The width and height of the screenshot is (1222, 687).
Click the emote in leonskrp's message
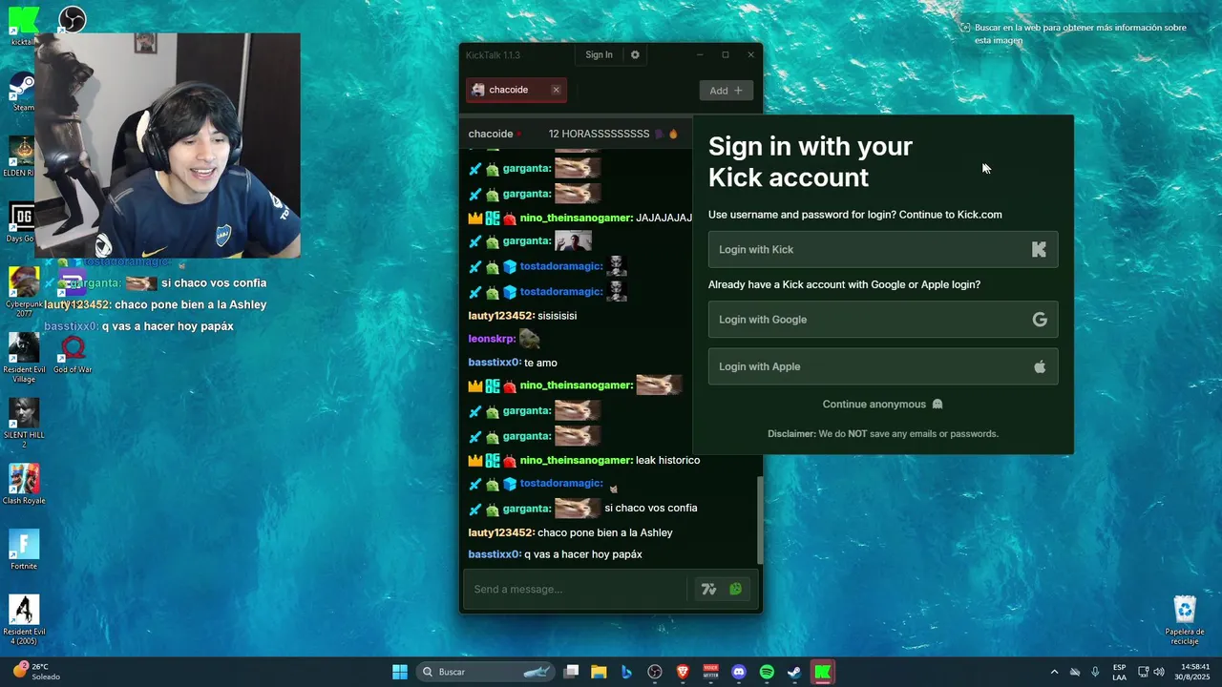coord(530,339)
